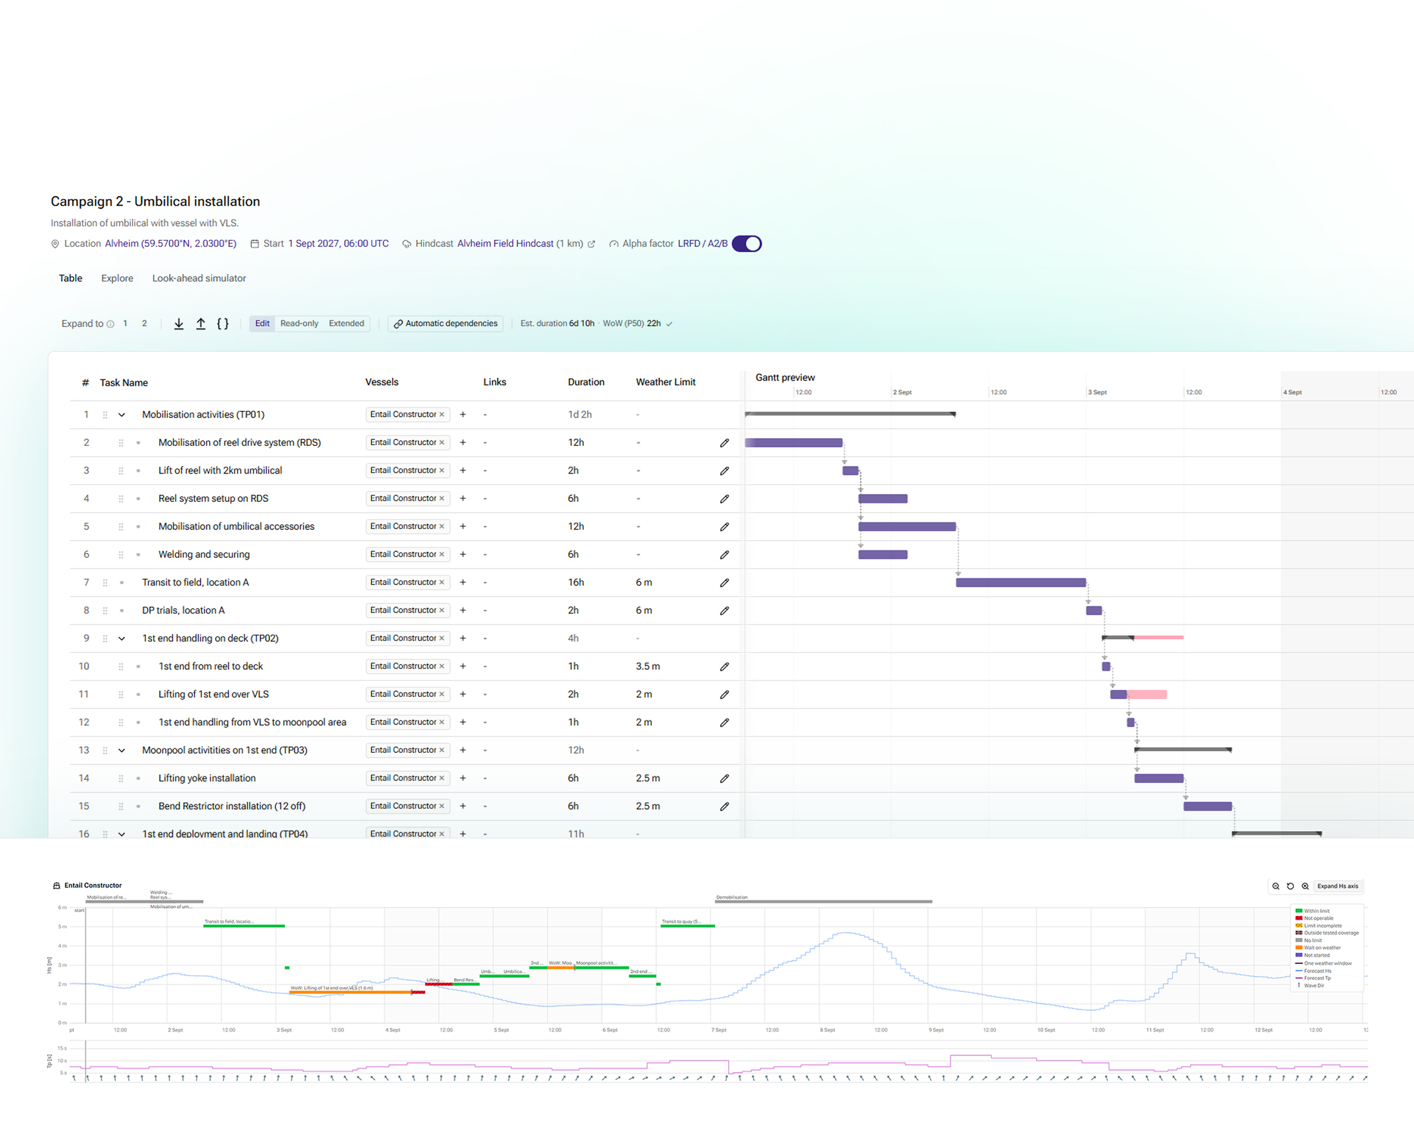
Task: Click the 3.5 m weather limit cell
Action: [648, 666]
